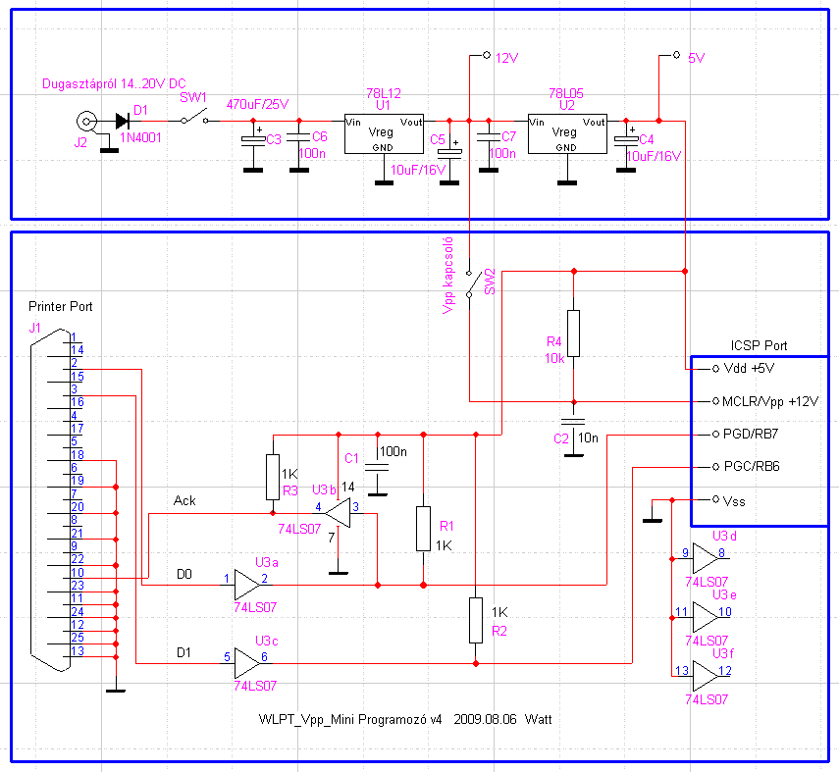Click the '1N4001' part label

tap(140, 138)
